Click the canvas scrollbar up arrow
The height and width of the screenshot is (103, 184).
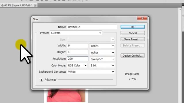(x=180, y=9)
